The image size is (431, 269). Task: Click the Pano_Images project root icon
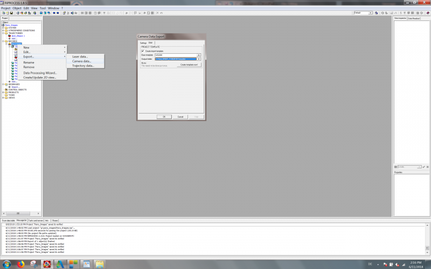click(3, 25)
